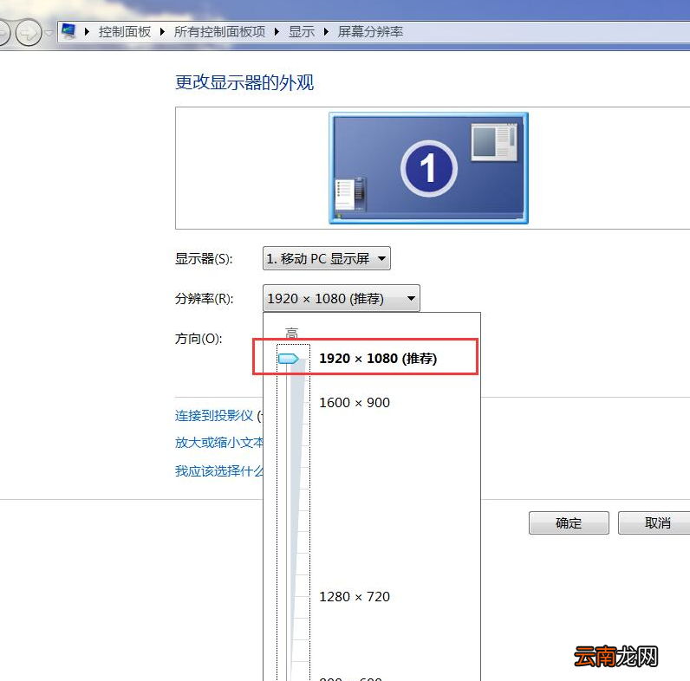The width and height of the screenshot is (690, 681).
Task: Click the 取消 button
Action: pos(654,522)
